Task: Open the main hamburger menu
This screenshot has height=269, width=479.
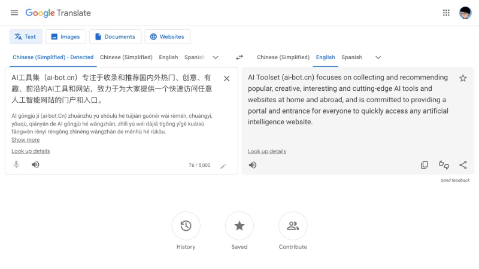Action: [14, 13]
